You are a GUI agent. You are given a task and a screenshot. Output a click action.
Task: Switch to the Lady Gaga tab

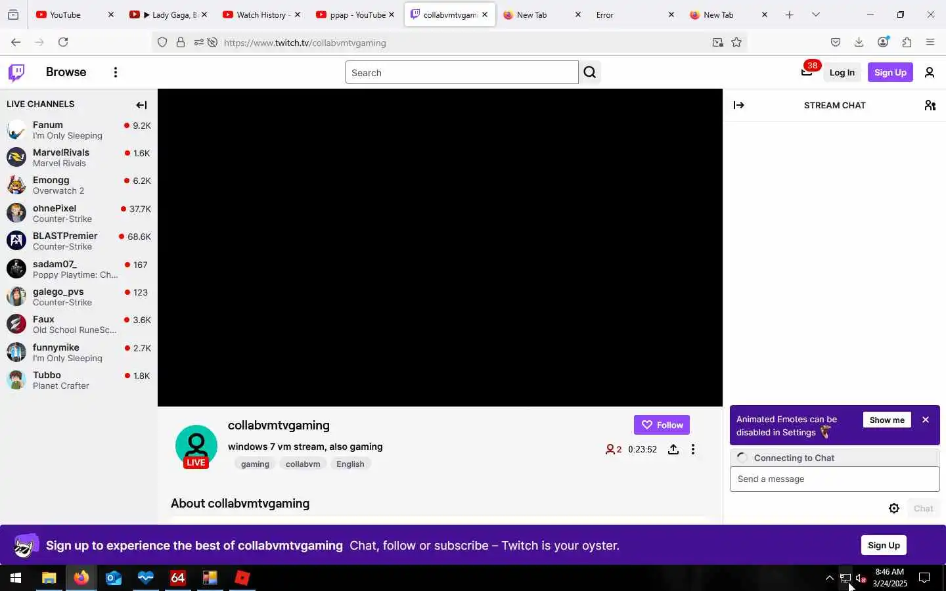pos(169,14)
